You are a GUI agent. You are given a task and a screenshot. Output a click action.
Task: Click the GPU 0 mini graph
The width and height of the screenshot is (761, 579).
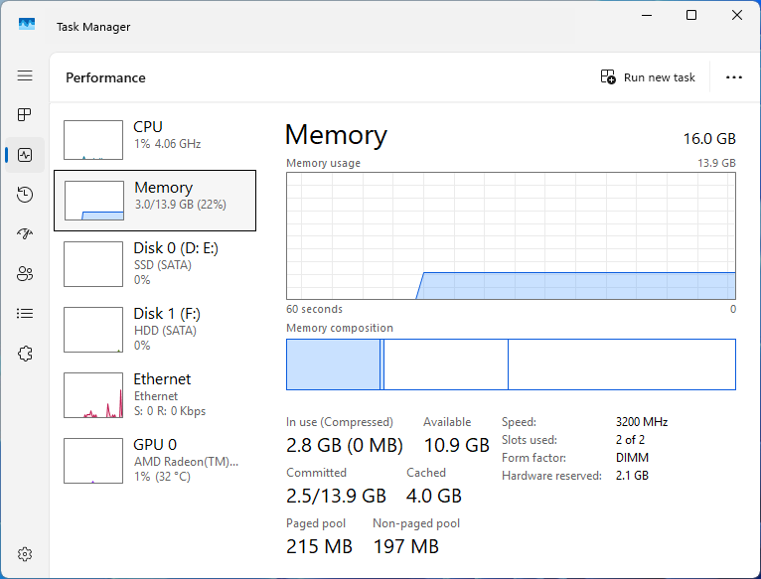click(93, 461)
